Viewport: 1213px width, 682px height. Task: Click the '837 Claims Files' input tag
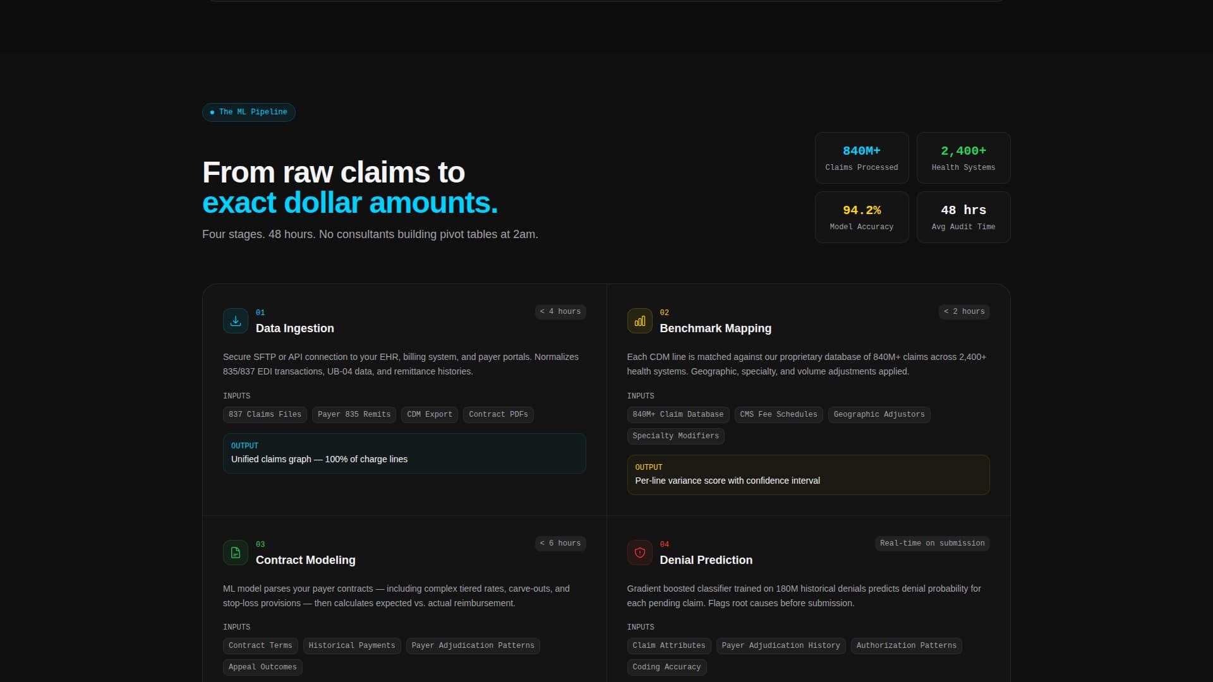coord(265,415)
